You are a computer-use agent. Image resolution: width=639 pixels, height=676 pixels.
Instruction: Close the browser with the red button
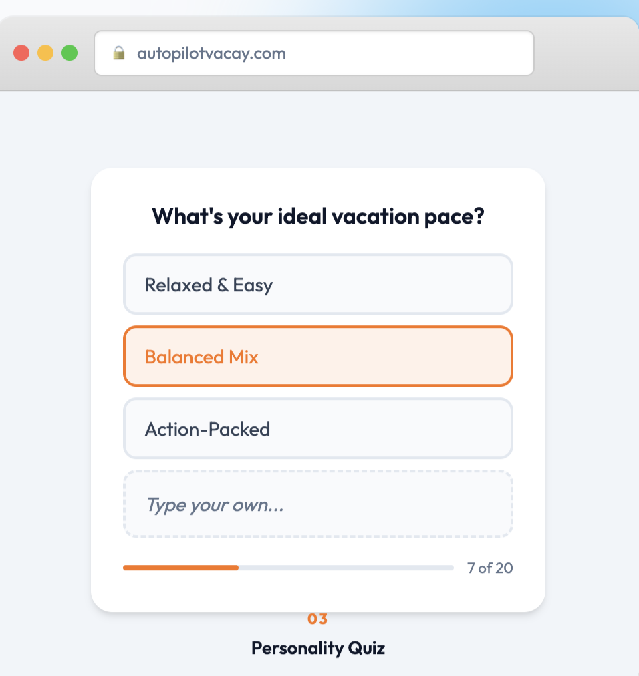[x=21, y=53]
